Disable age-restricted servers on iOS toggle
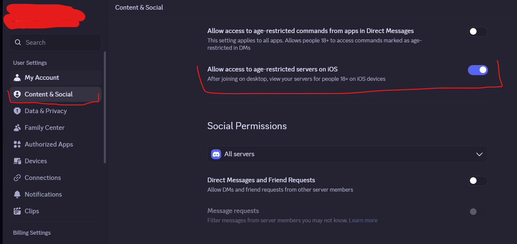The image size is (517, 244). [478, 70]
